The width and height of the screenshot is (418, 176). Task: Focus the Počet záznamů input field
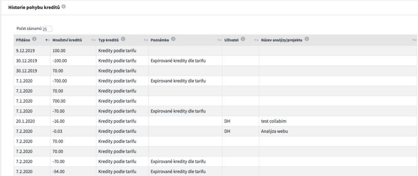pos(47,29)
